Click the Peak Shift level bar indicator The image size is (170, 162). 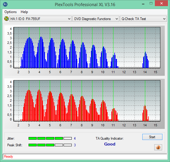(x=50, y=145)
